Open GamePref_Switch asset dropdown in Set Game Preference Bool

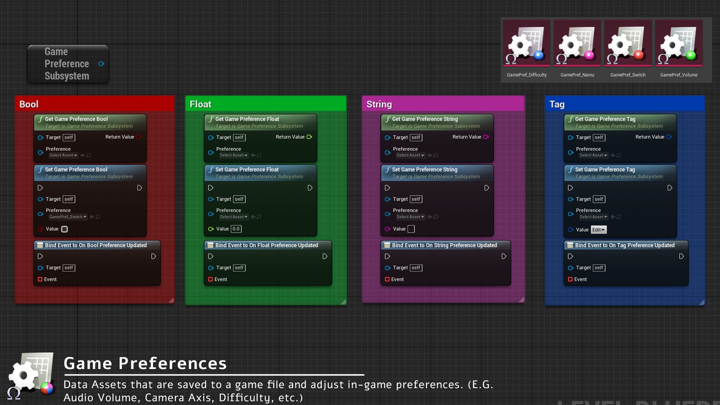68,217
